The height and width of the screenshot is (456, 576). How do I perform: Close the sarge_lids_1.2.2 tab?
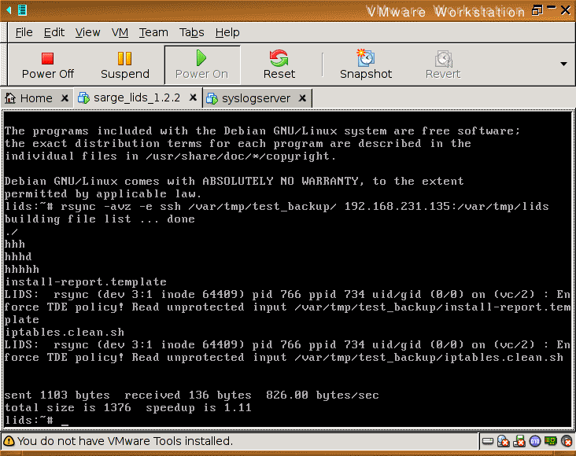pos(193,97)
